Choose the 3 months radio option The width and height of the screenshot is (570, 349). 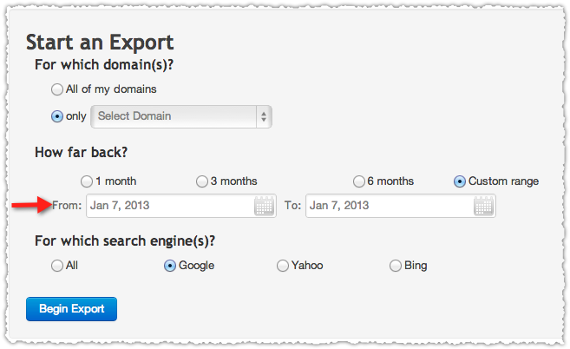tap(202, 181)
